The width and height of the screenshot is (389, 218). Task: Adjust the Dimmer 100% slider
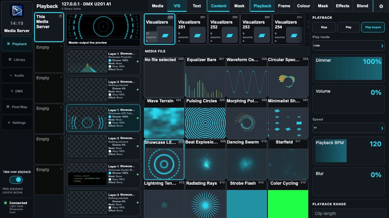click(x=349, y=68)
